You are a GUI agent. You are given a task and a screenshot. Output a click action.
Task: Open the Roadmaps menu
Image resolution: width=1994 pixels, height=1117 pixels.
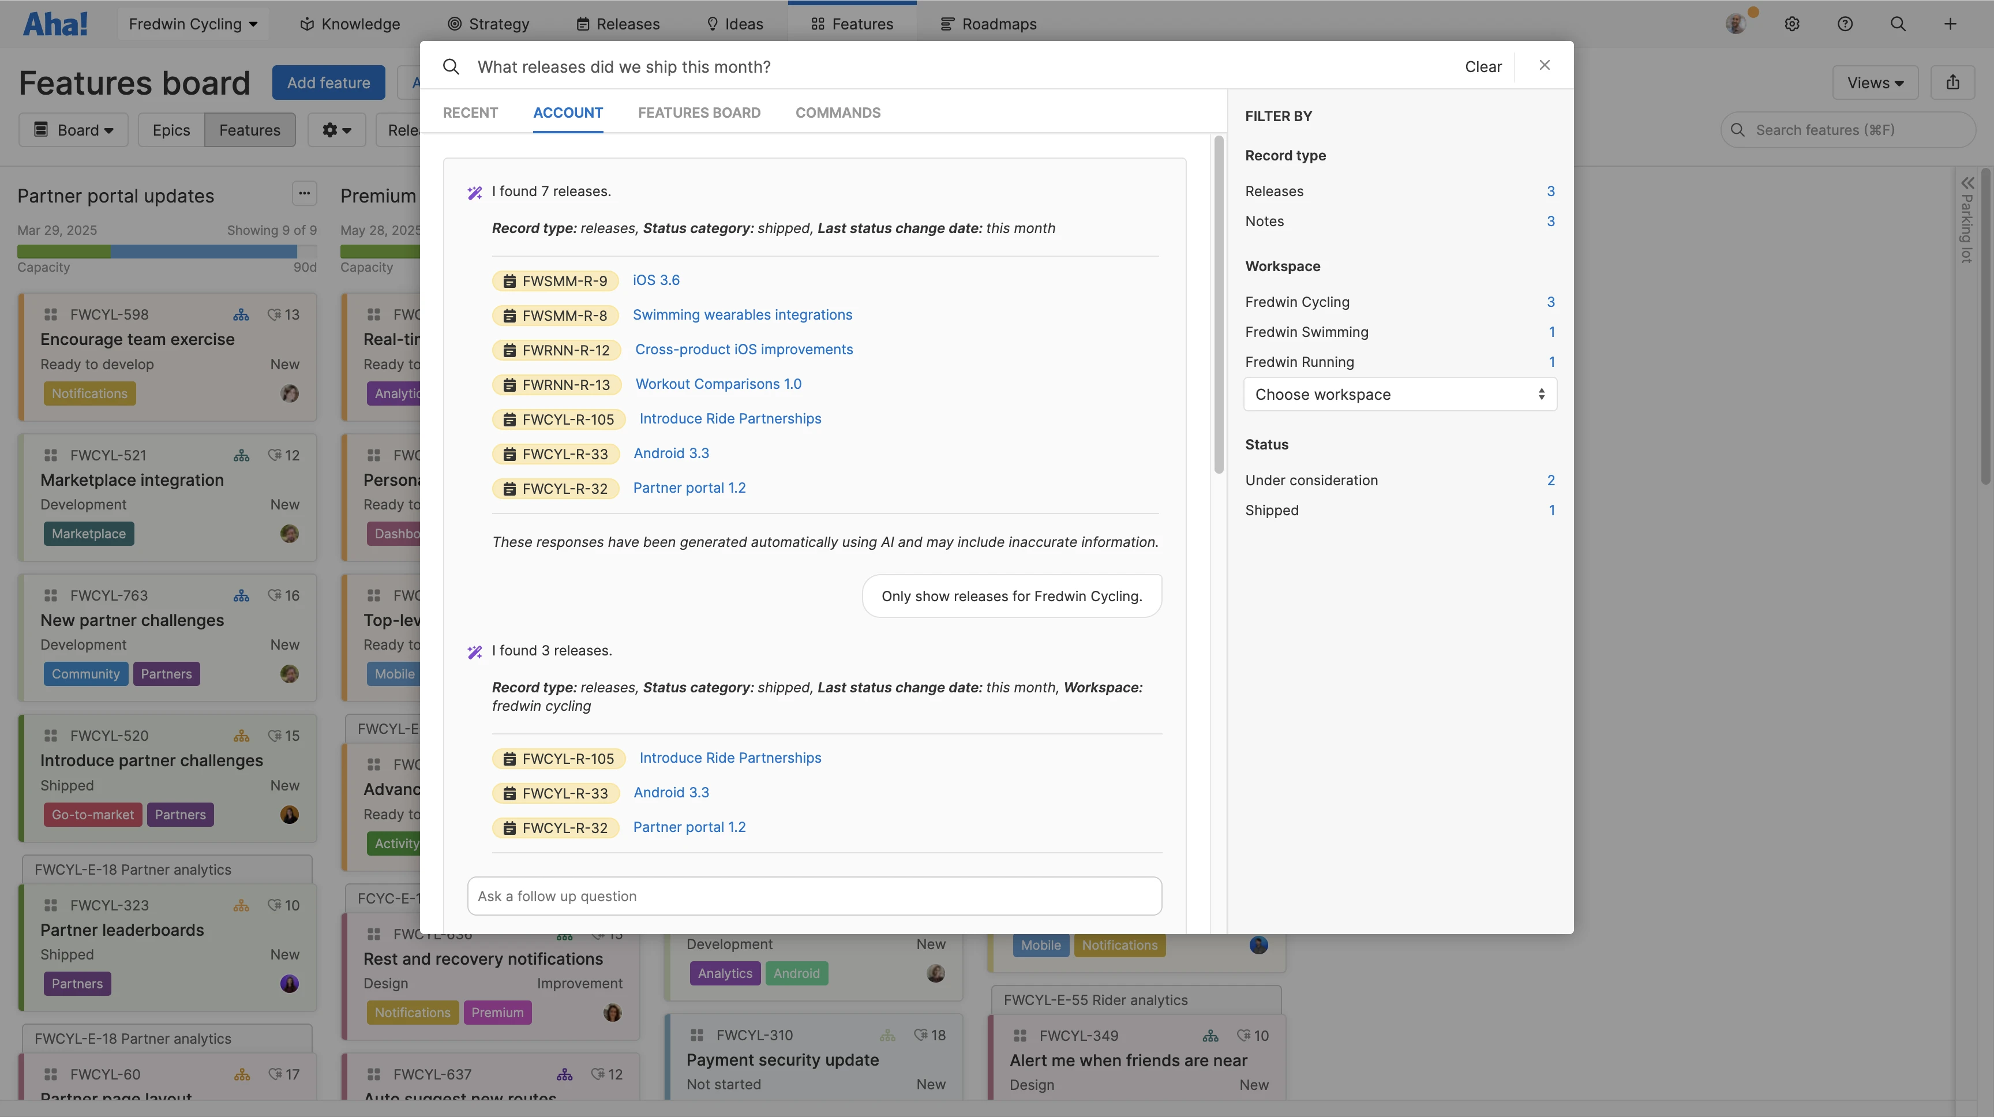tap(988, 24)
